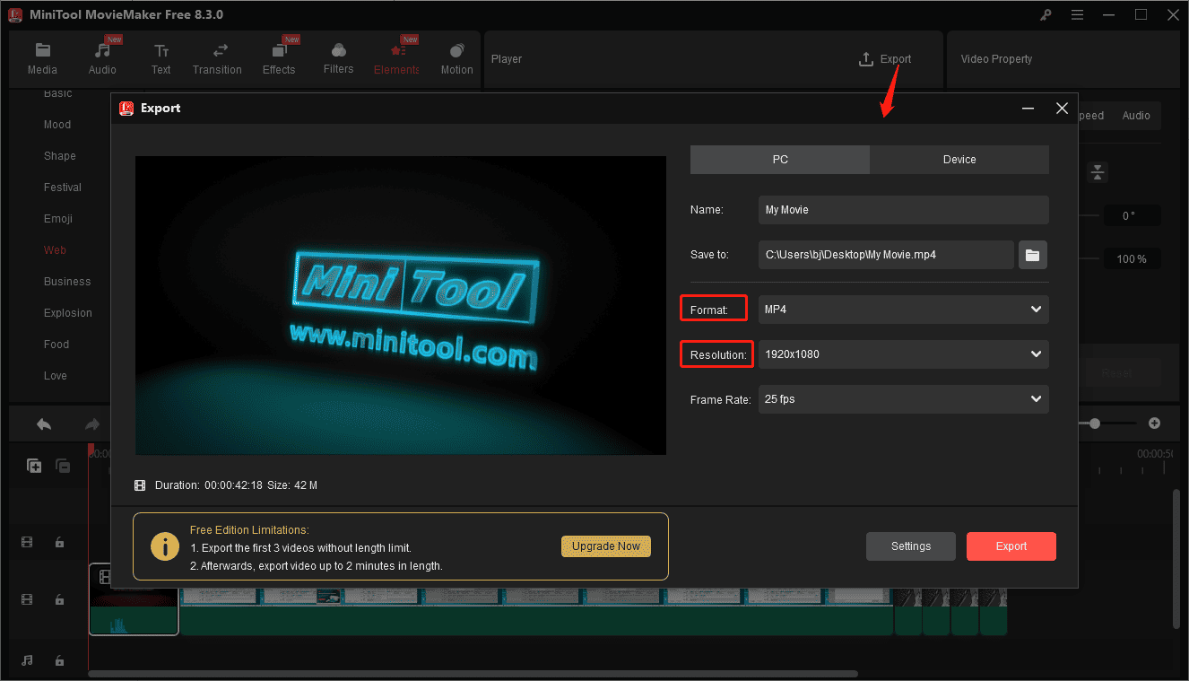Select the Shape elements category
The width and height of the screenshot is (1189, 681).
(60, 156)
